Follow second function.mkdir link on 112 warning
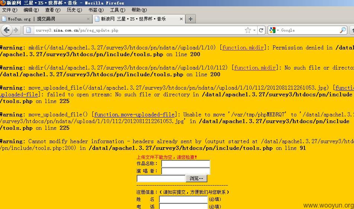The height and width of the screenshot is (209, 354). (255, 68)
